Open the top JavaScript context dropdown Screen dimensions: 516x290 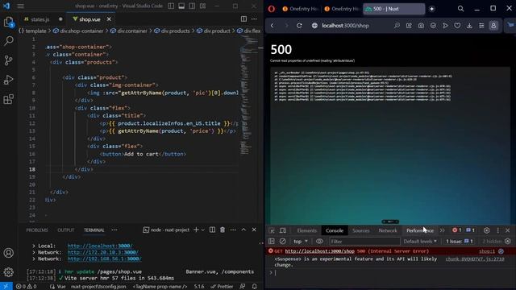tap(301, 242)
